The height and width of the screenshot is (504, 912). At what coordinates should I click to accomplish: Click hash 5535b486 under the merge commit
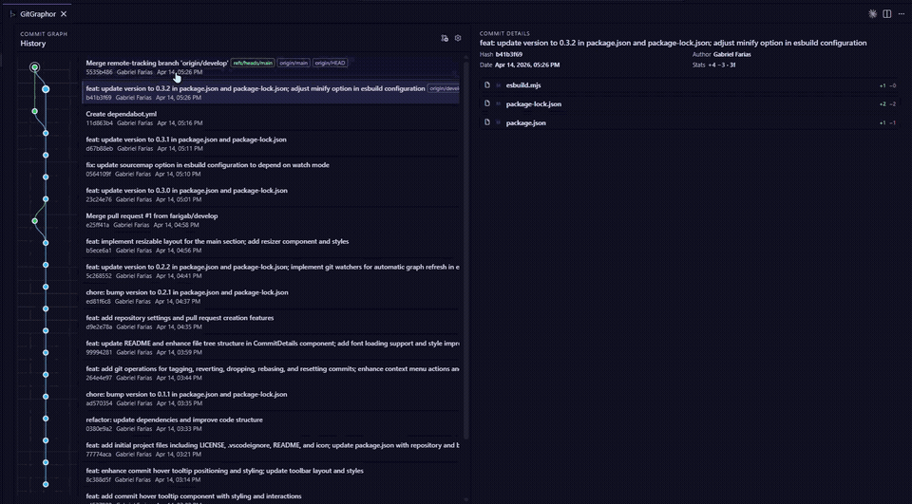coord(99,72)
